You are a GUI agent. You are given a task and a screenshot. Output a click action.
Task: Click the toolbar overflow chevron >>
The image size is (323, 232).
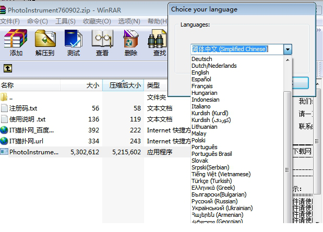point(319,30)
